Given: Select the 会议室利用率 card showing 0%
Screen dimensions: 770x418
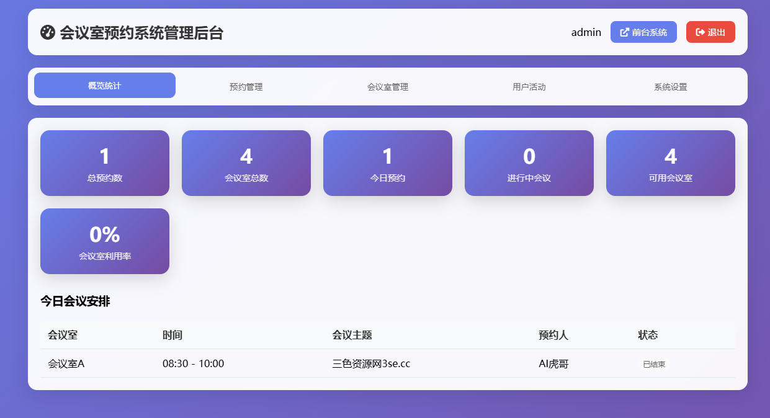Looking at the screenshot, I should (104, 241).
